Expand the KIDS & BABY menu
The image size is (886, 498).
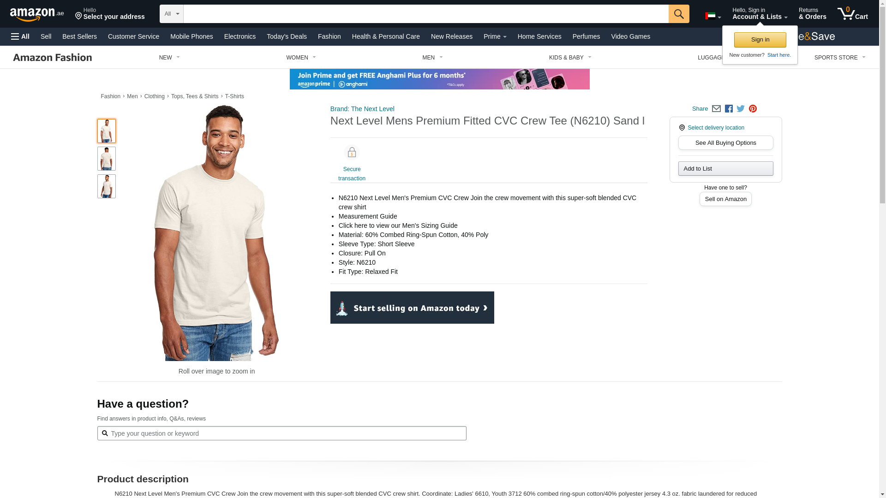tap(570, 58)
